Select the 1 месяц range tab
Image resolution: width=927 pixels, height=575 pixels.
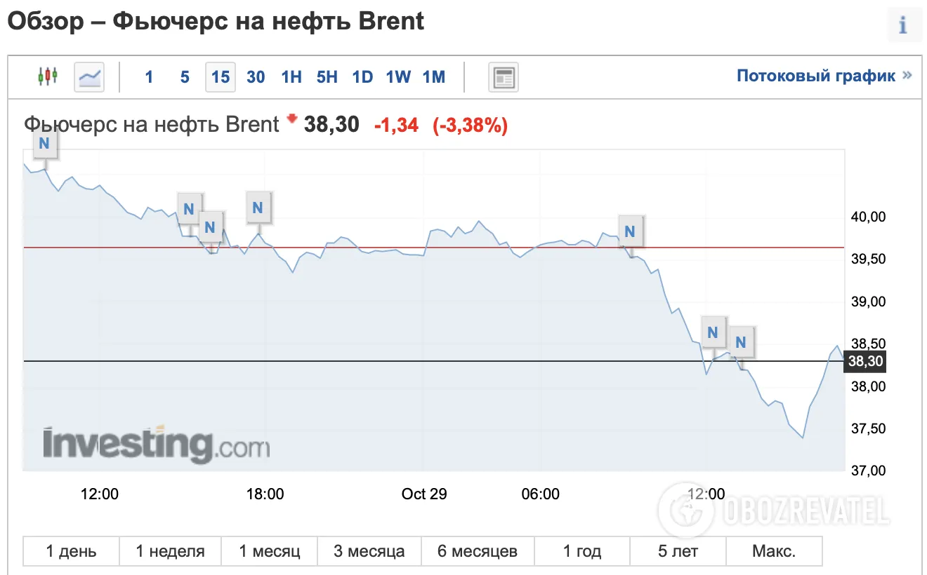pos(270,551)
